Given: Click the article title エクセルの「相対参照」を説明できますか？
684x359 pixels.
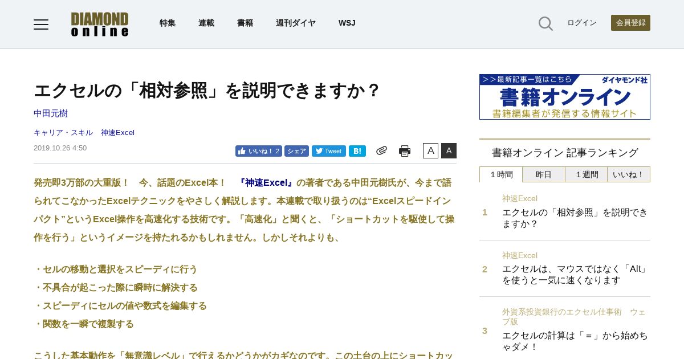Looking at the screenshot, I should [207, 90].
